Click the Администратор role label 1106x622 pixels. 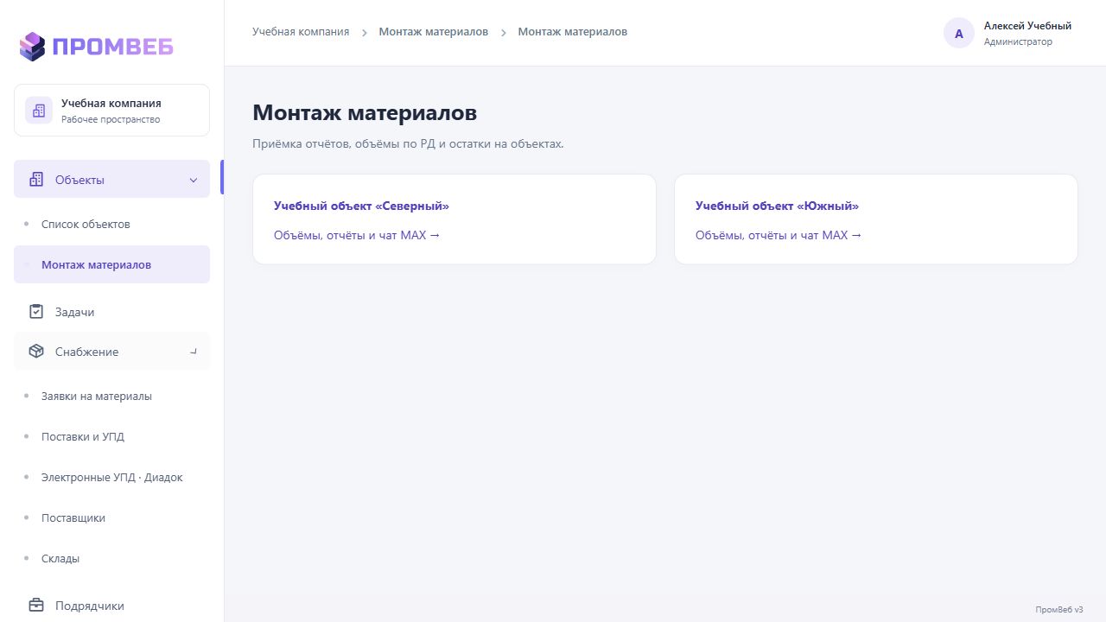click(1018, 41)
